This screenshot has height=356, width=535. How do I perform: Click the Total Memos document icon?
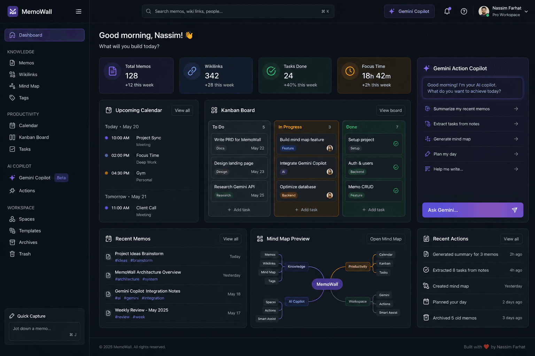click(x=113, y=71)
